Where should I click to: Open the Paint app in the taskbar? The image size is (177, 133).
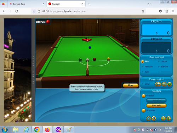click(x=69, y=129)
